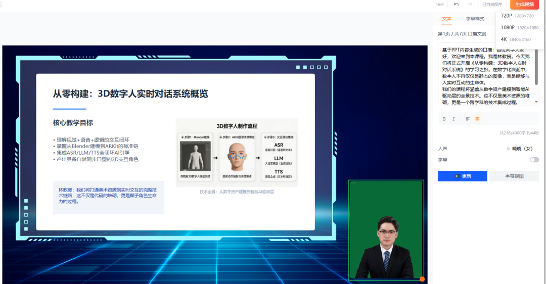
Task: Select the presenter green-screen video overlay
Action: pos(386,230)
